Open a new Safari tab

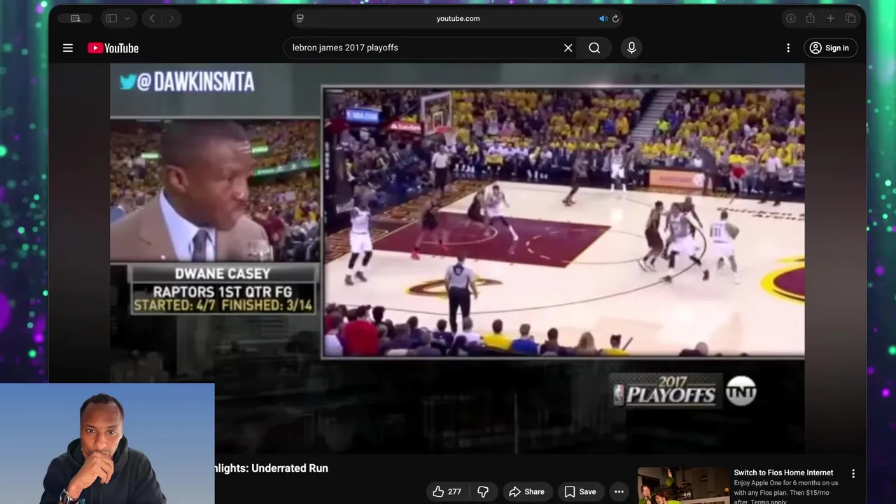coord(830,18)
